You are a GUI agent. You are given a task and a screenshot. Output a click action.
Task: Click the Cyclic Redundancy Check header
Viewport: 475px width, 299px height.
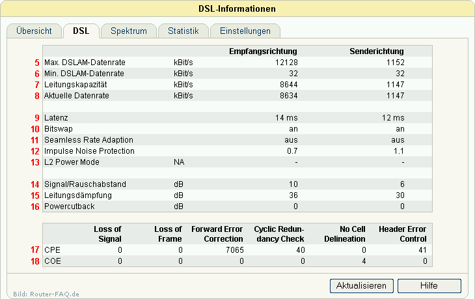[279, 234]
